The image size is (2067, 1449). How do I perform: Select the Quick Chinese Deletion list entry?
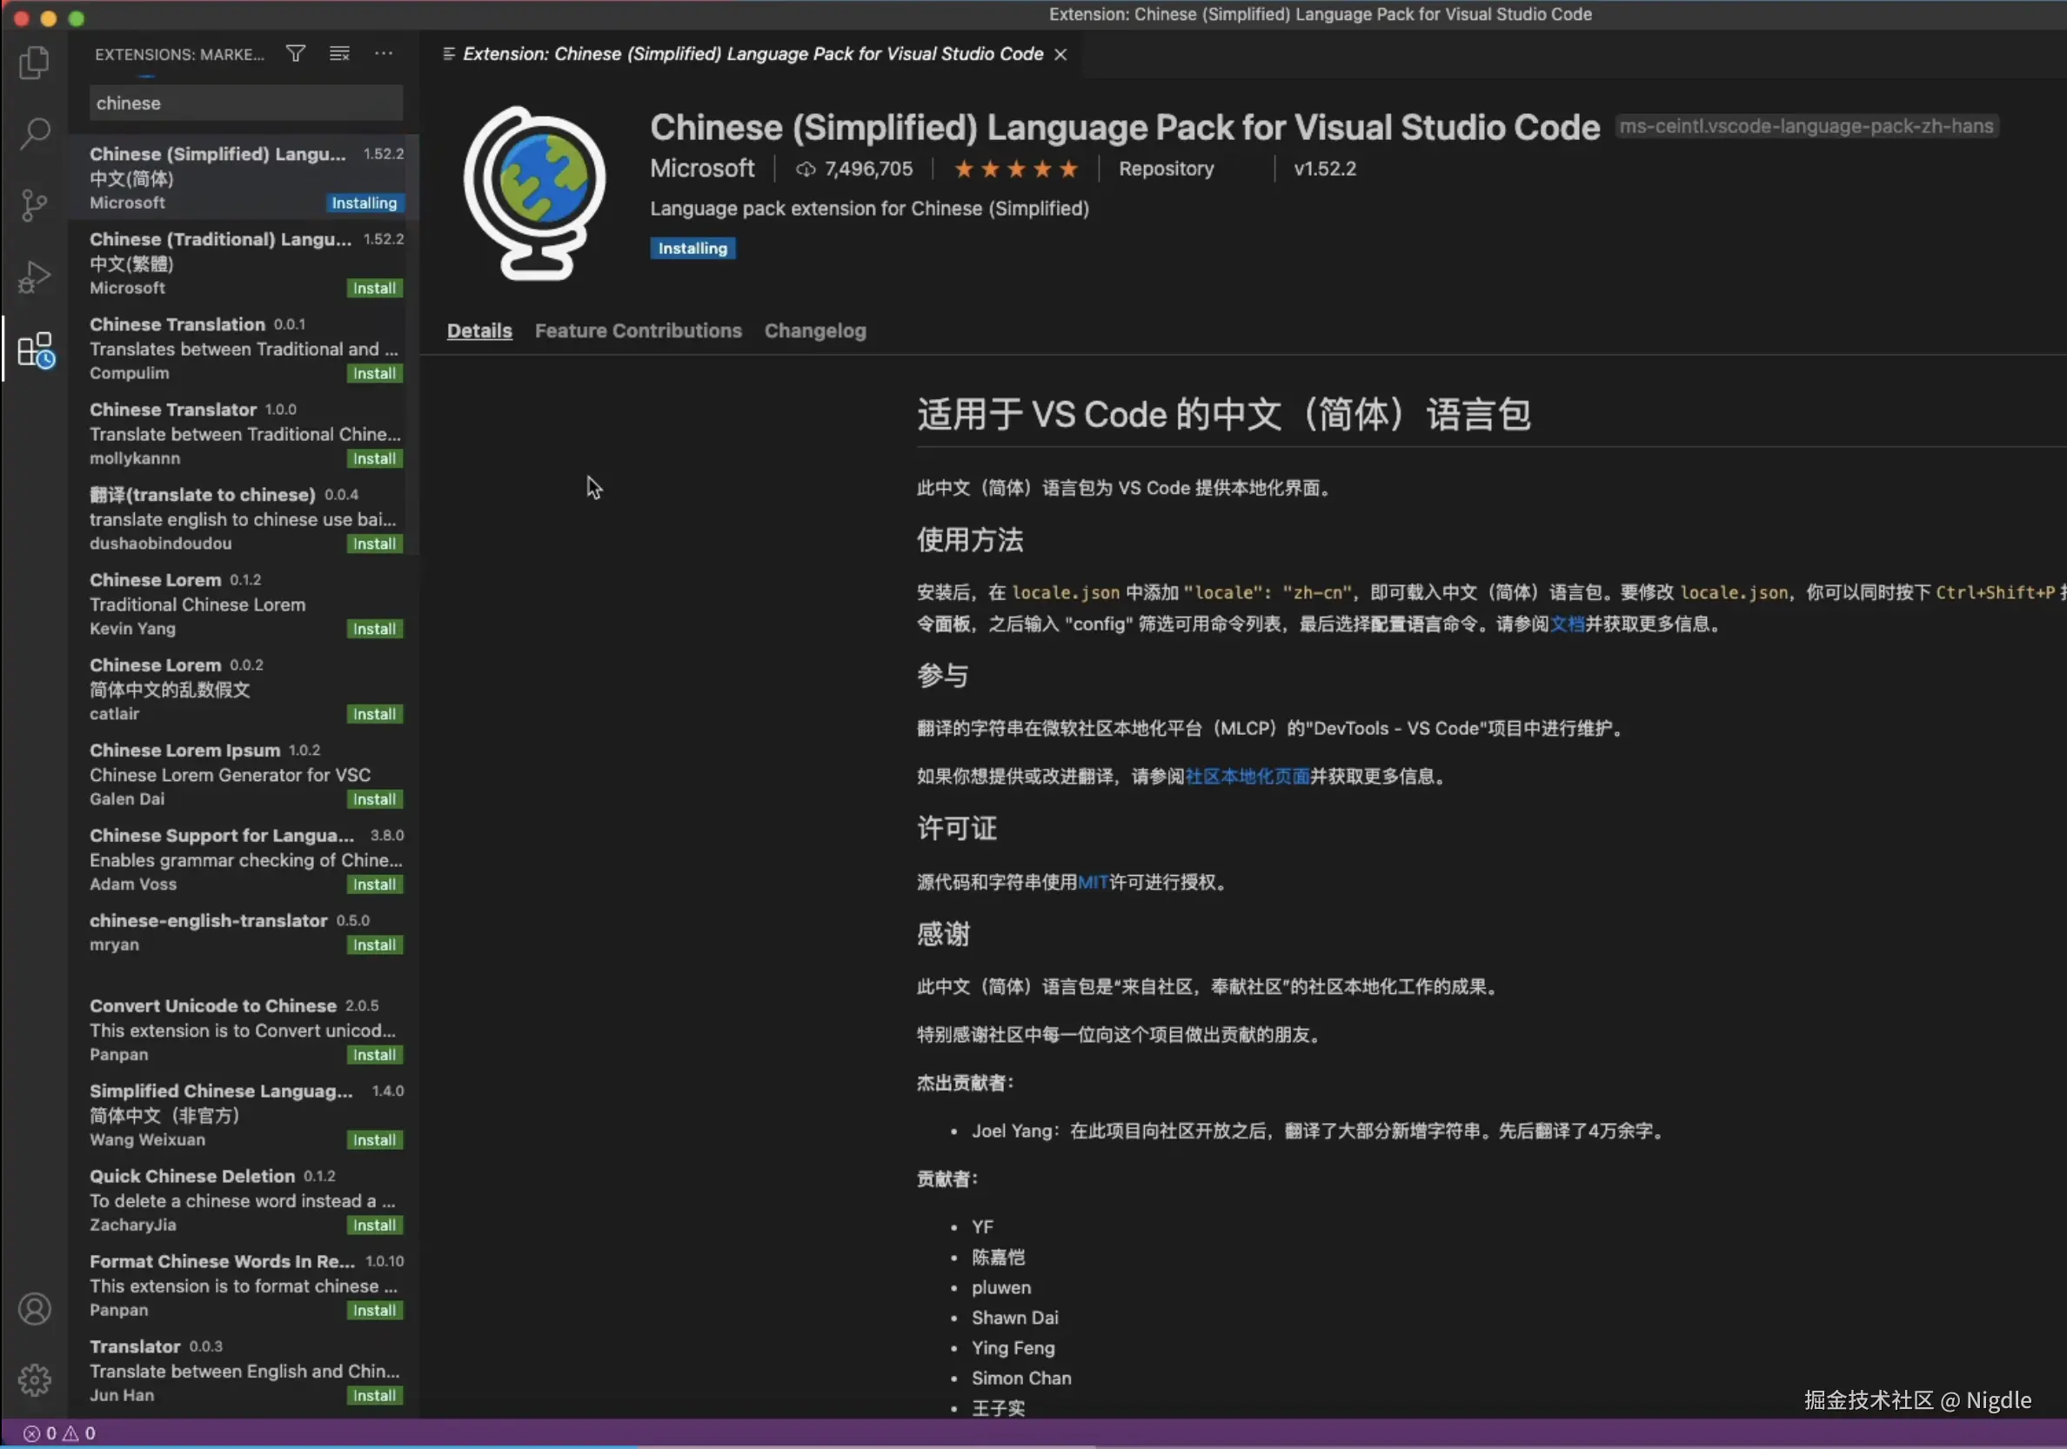coord(244,1199)
